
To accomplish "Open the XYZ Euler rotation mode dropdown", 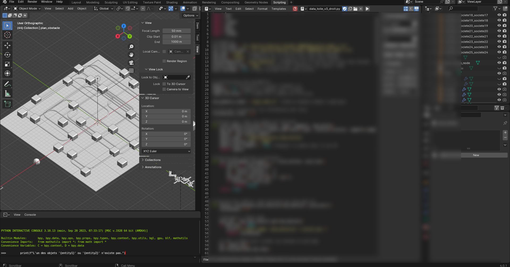I will point(166,151).
